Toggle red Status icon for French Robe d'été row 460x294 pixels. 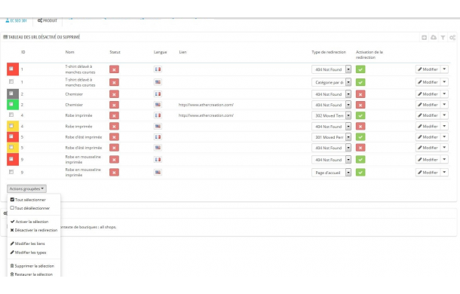click(114, 137)
